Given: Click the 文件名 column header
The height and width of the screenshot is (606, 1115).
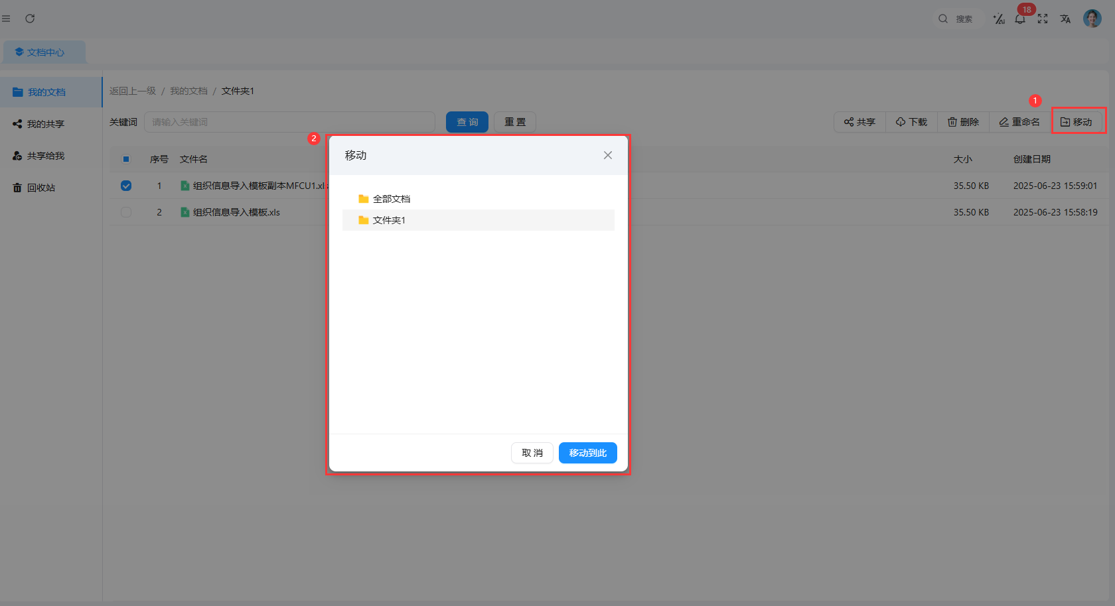Looking at the screenshot, I should click(x=194, y=159).
